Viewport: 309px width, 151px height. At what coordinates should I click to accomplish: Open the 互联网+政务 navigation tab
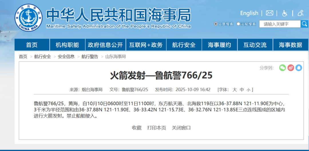point(146,45)
